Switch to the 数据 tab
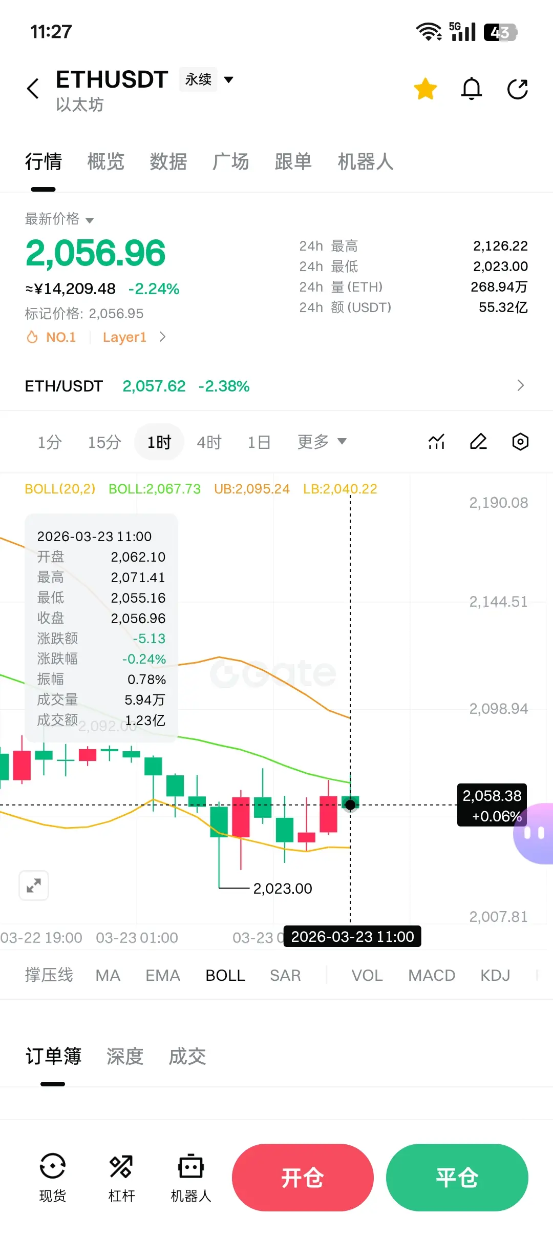Viewport: 553px width, 1236px height. coord(168,162)
